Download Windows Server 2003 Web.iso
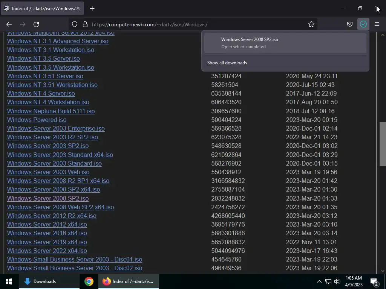Viewport: 386px width, 289px height. coord(48,172)
